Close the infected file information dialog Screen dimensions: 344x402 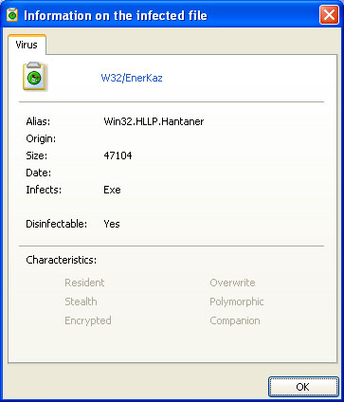point(329,15)
